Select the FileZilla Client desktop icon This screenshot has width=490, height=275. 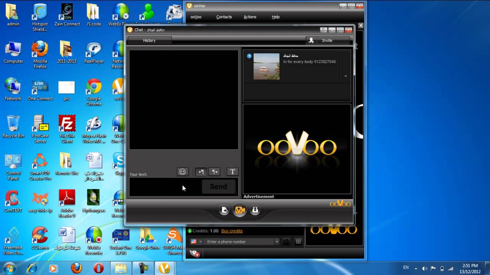pyautogui.click(x=67, y=130)
